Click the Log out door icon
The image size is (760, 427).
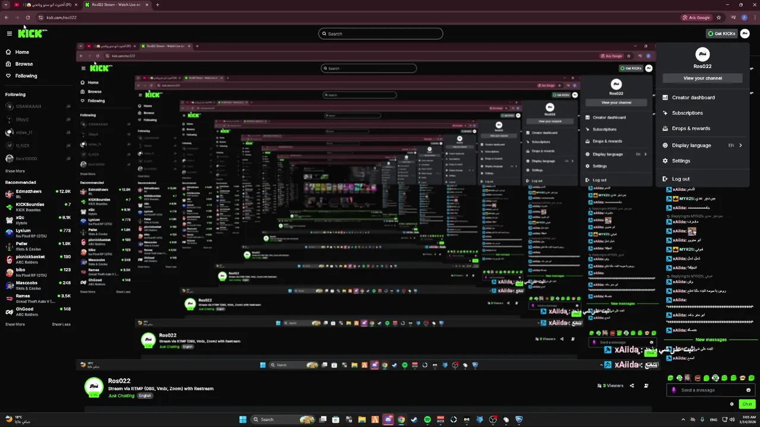665,179
